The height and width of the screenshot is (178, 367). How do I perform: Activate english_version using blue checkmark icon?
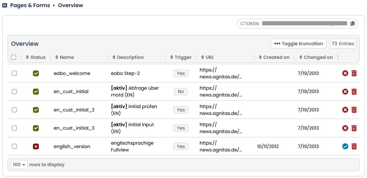pyautogui.click(x=345, y=146)
